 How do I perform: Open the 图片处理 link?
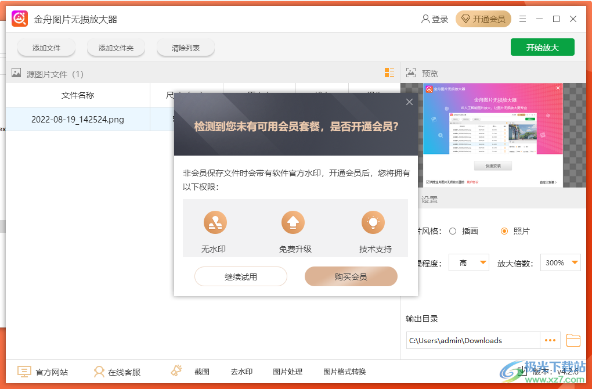tap(288, 372)
